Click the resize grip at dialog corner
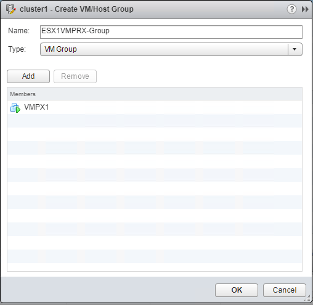This screenshot has height=305, width=313. click(307, 298)
